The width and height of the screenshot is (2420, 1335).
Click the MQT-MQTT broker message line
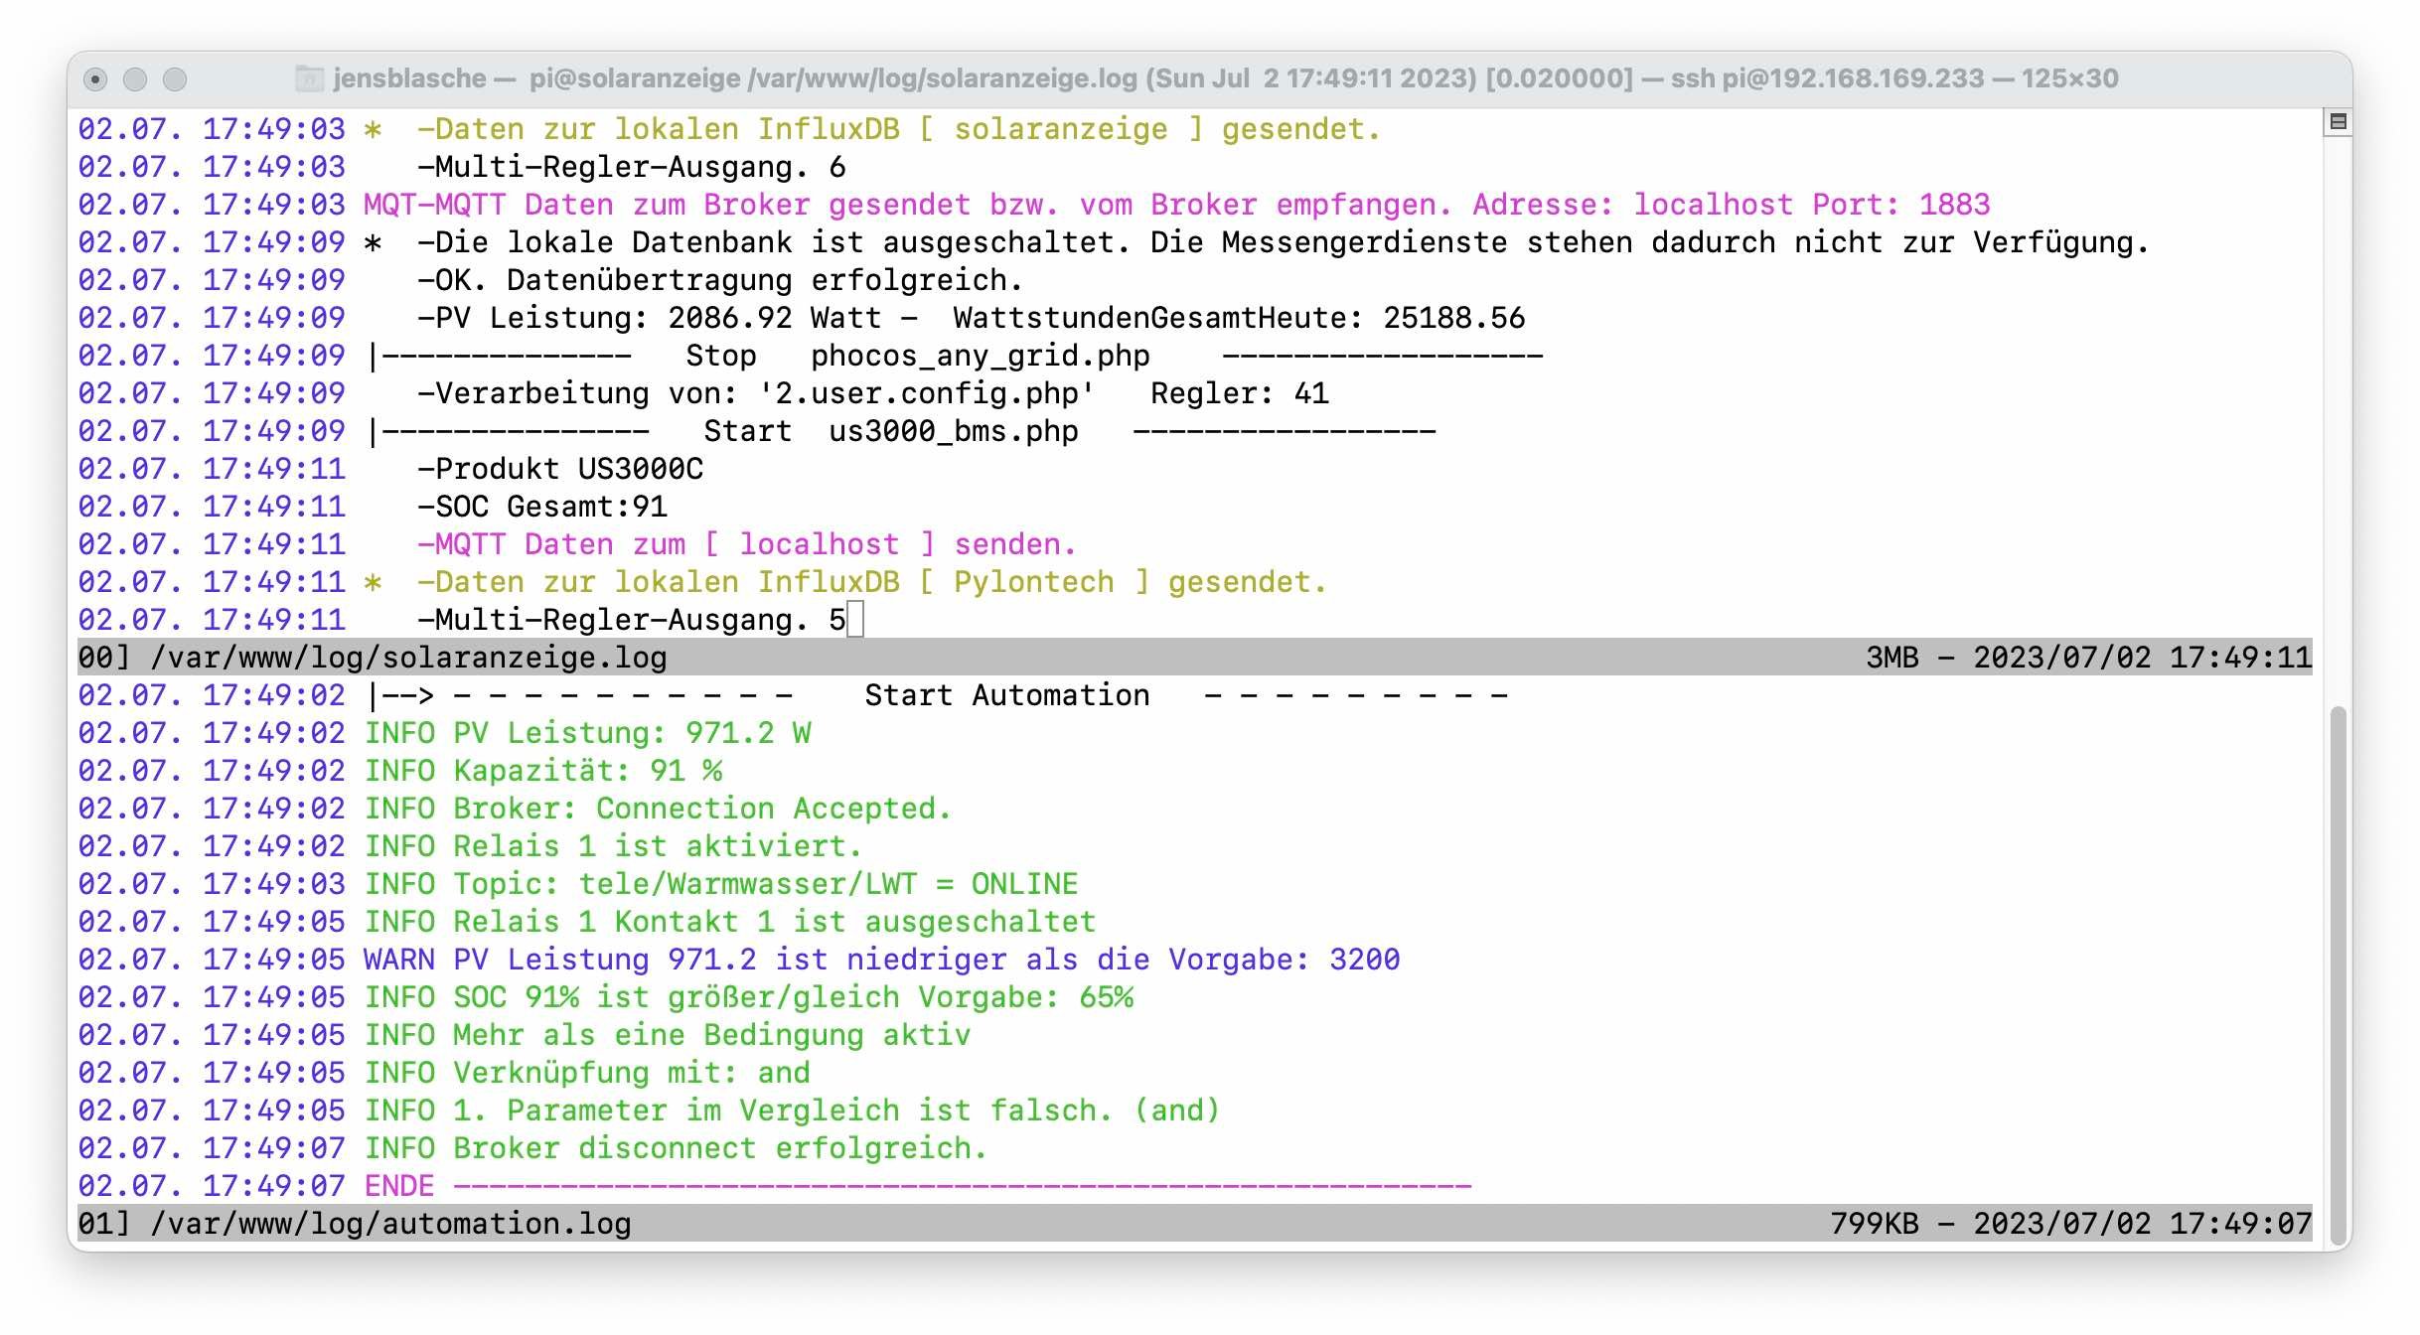(x=1176, y=205)
